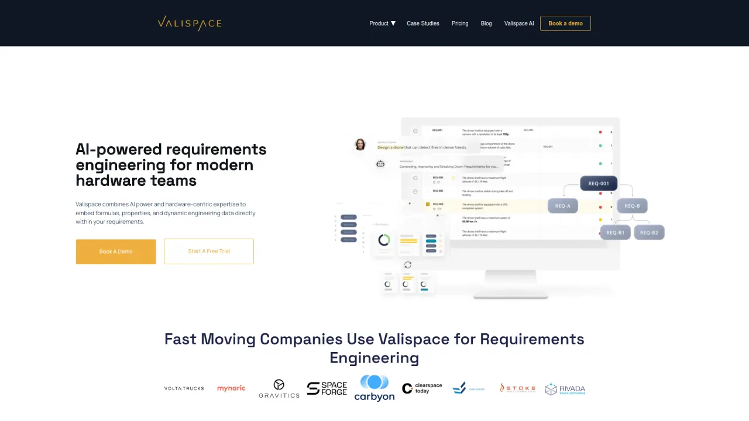Click the REQ-B2 node
Viewport: 749px width, 421px height.
pos(649,233)
